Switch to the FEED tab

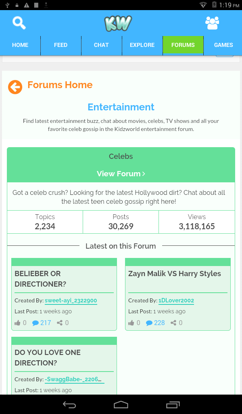coord(61,45)
